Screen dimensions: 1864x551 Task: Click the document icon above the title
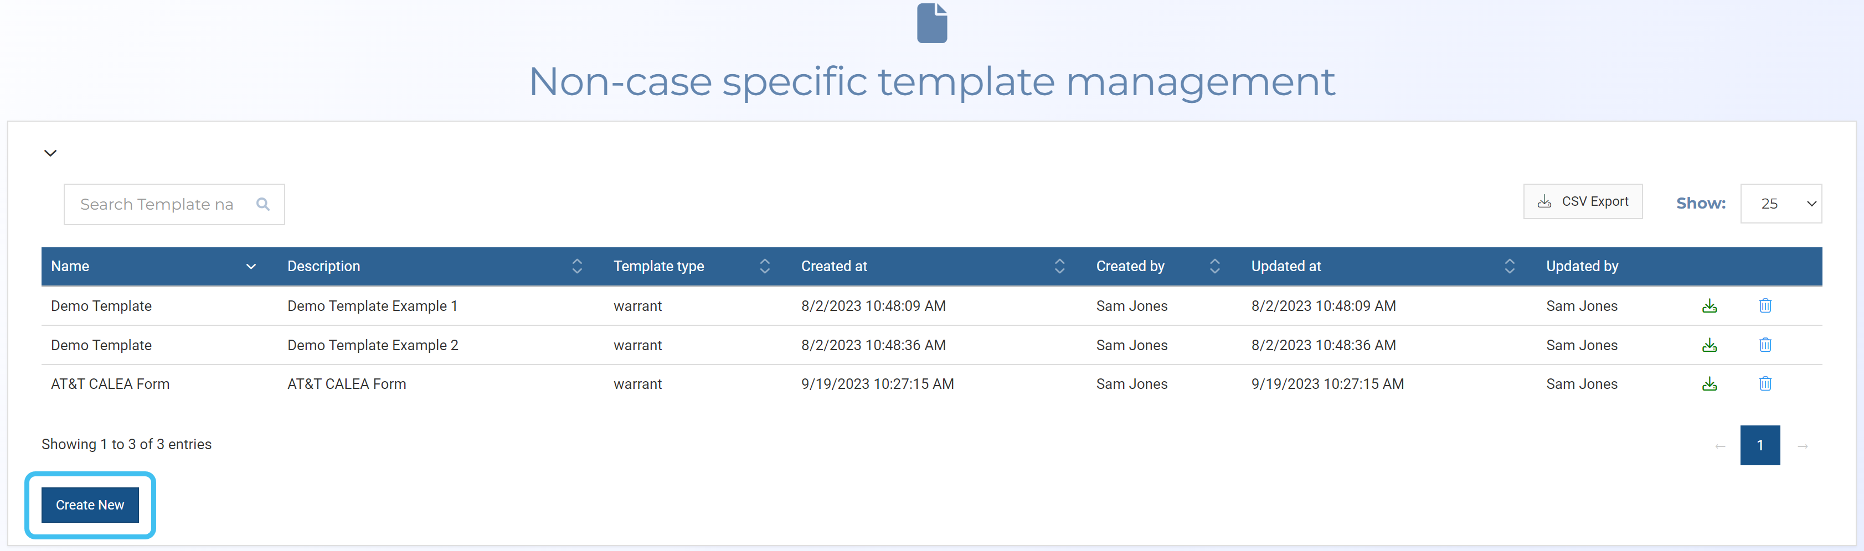click(x=931, y=24)
